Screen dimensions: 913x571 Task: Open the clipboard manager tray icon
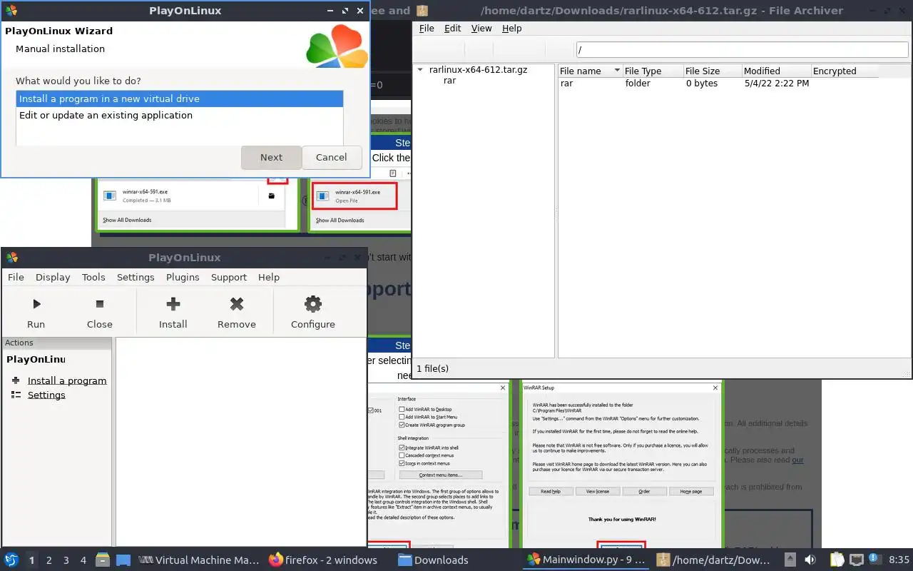[837, 560]
